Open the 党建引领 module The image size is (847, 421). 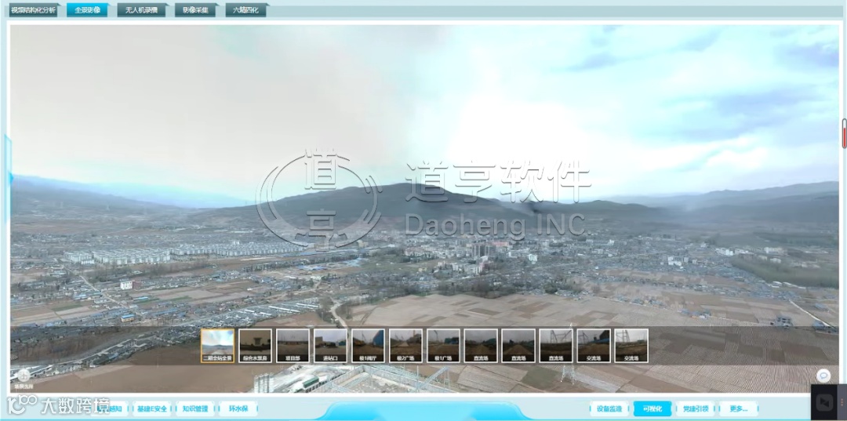[696, 408]
